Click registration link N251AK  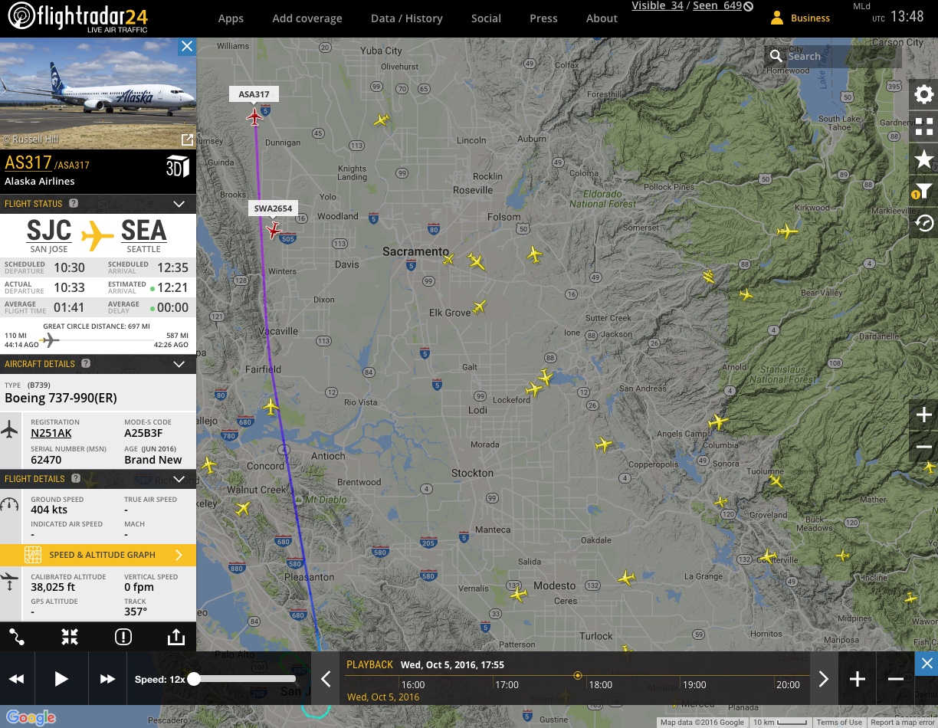pyautogui.click(x=51, y=434)
